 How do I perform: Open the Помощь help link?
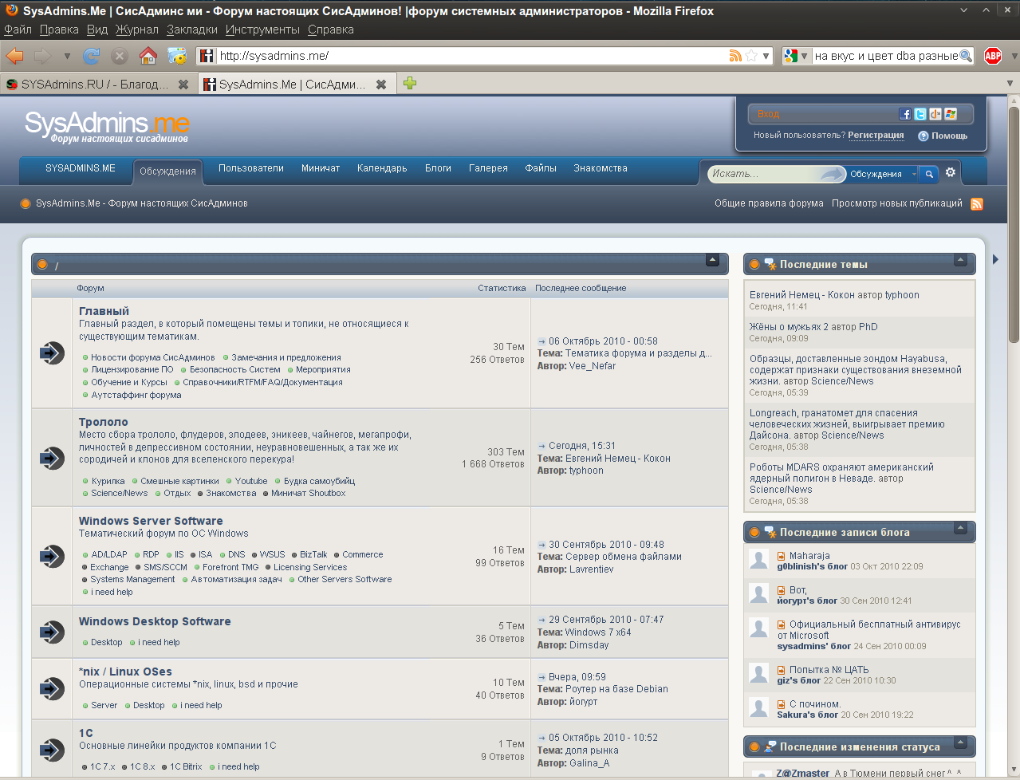[943, 136]
